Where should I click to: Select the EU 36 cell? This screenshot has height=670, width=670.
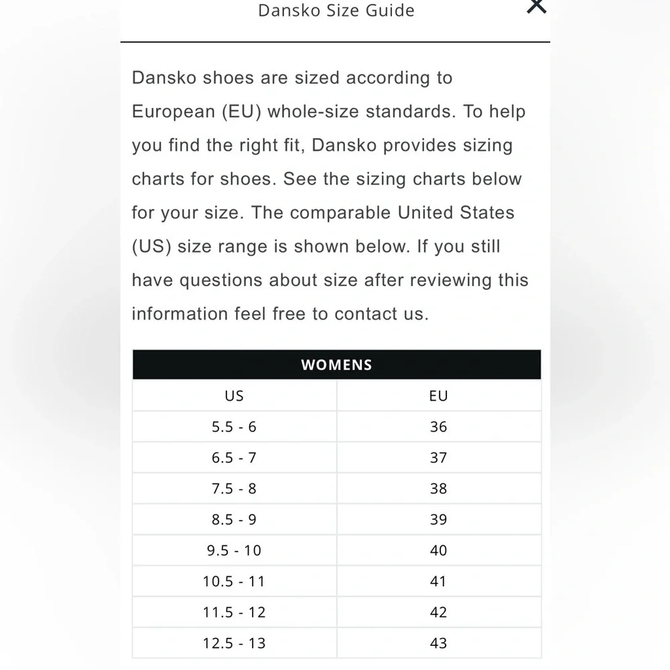click(x=439, y=426)
